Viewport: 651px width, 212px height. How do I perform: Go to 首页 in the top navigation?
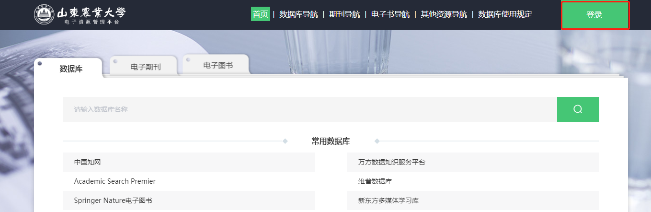[260, 14]
